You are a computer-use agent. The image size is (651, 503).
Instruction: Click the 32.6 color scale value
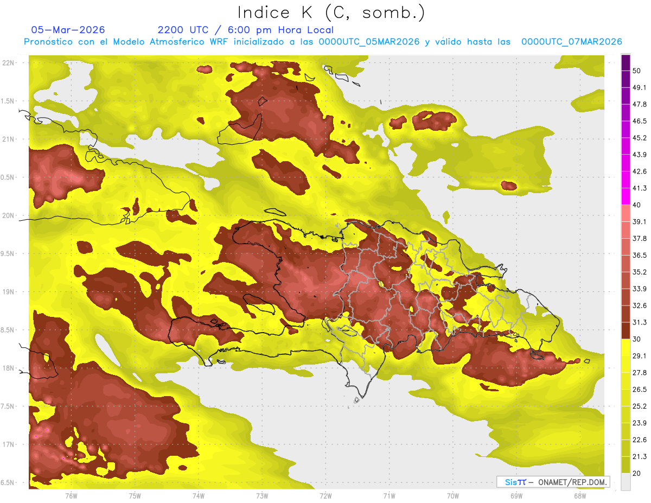[x=640, y=305]
